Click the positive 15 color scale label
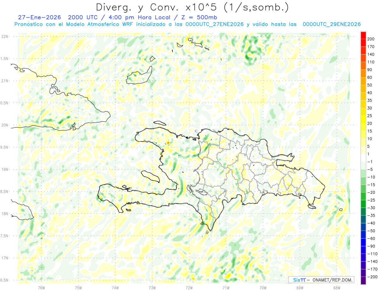Screen dimensions: 378x292 (370, 131)
